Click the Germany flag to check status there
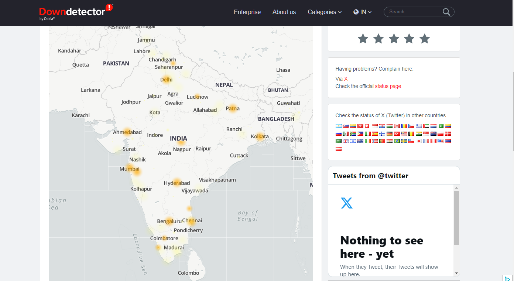This screenshot has width=514, height=281. tap(389, 133)
